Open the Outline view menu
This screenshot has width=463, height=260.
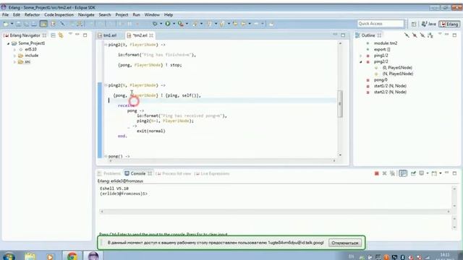tap(440, 35)
